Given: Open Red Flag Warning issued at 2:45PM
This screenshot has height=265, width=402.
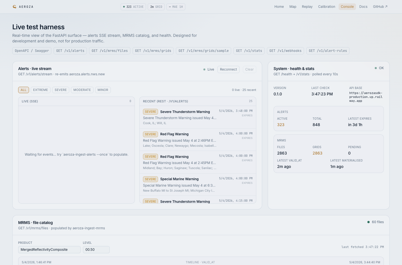Looking at the screenshot, I should pos(198,162).
